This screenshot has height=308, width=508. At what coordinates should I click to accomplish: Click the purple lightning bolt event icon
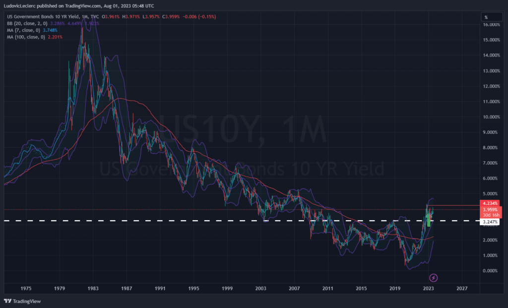(x=433, y=277)
